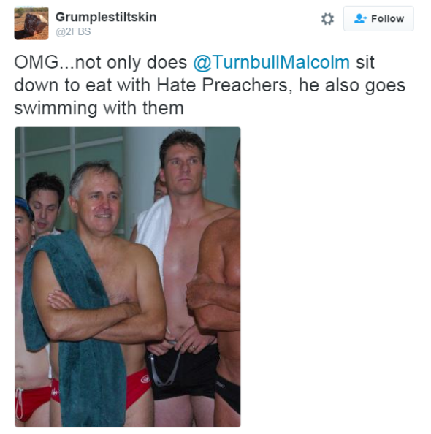Follow the Grumplestiltskin account
Viewport: 431px width, 434px height.
pyautogui.click(x=378, y=18)
